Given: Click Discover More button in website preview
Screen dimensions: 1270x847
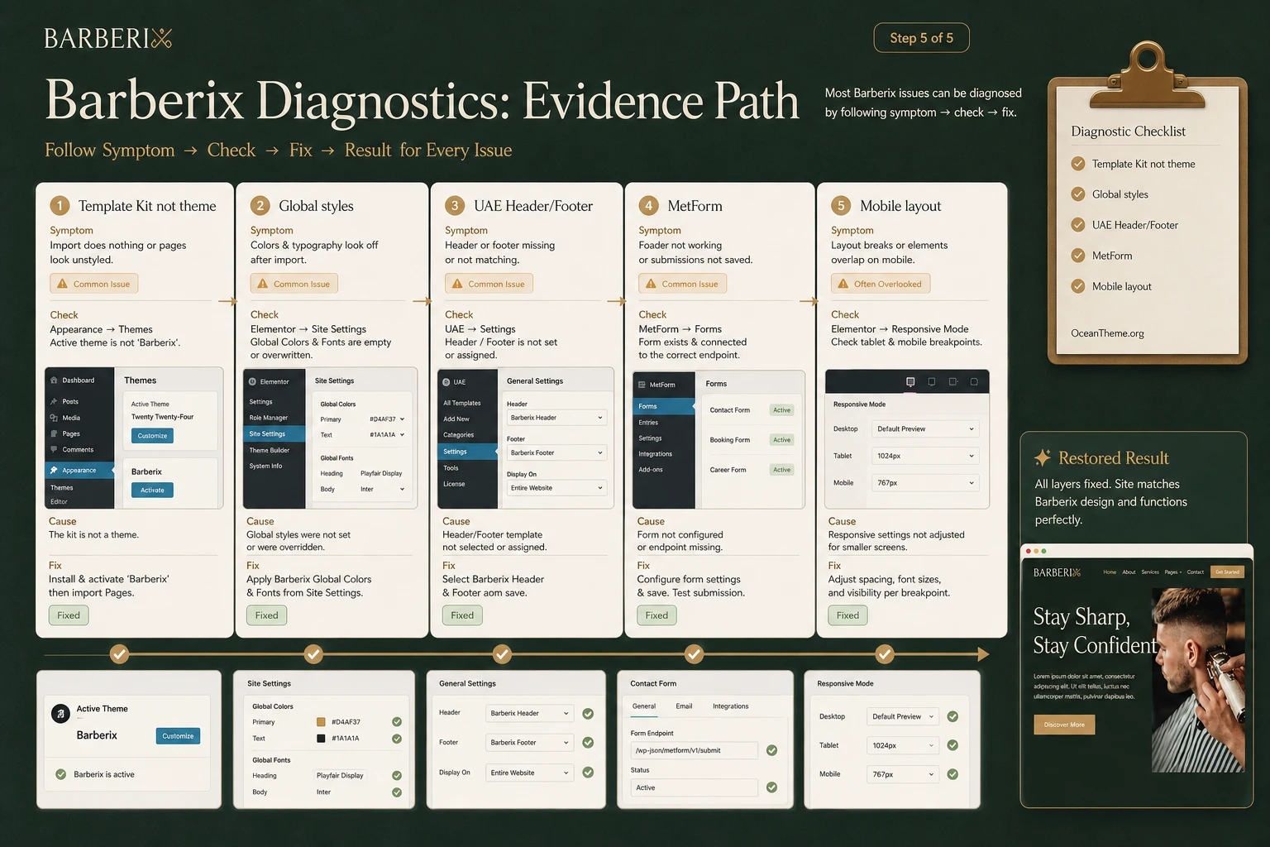Looking at the screenshot, I should pos(1064,725).
